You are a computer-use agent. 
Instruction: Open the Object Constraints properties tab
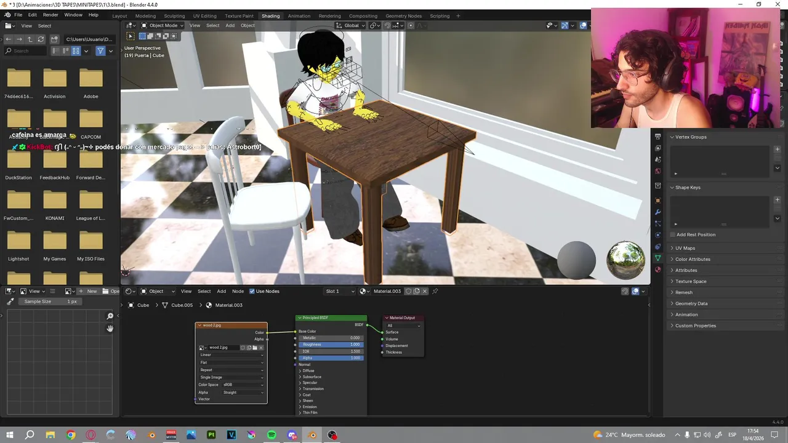[x=657, y=247]
